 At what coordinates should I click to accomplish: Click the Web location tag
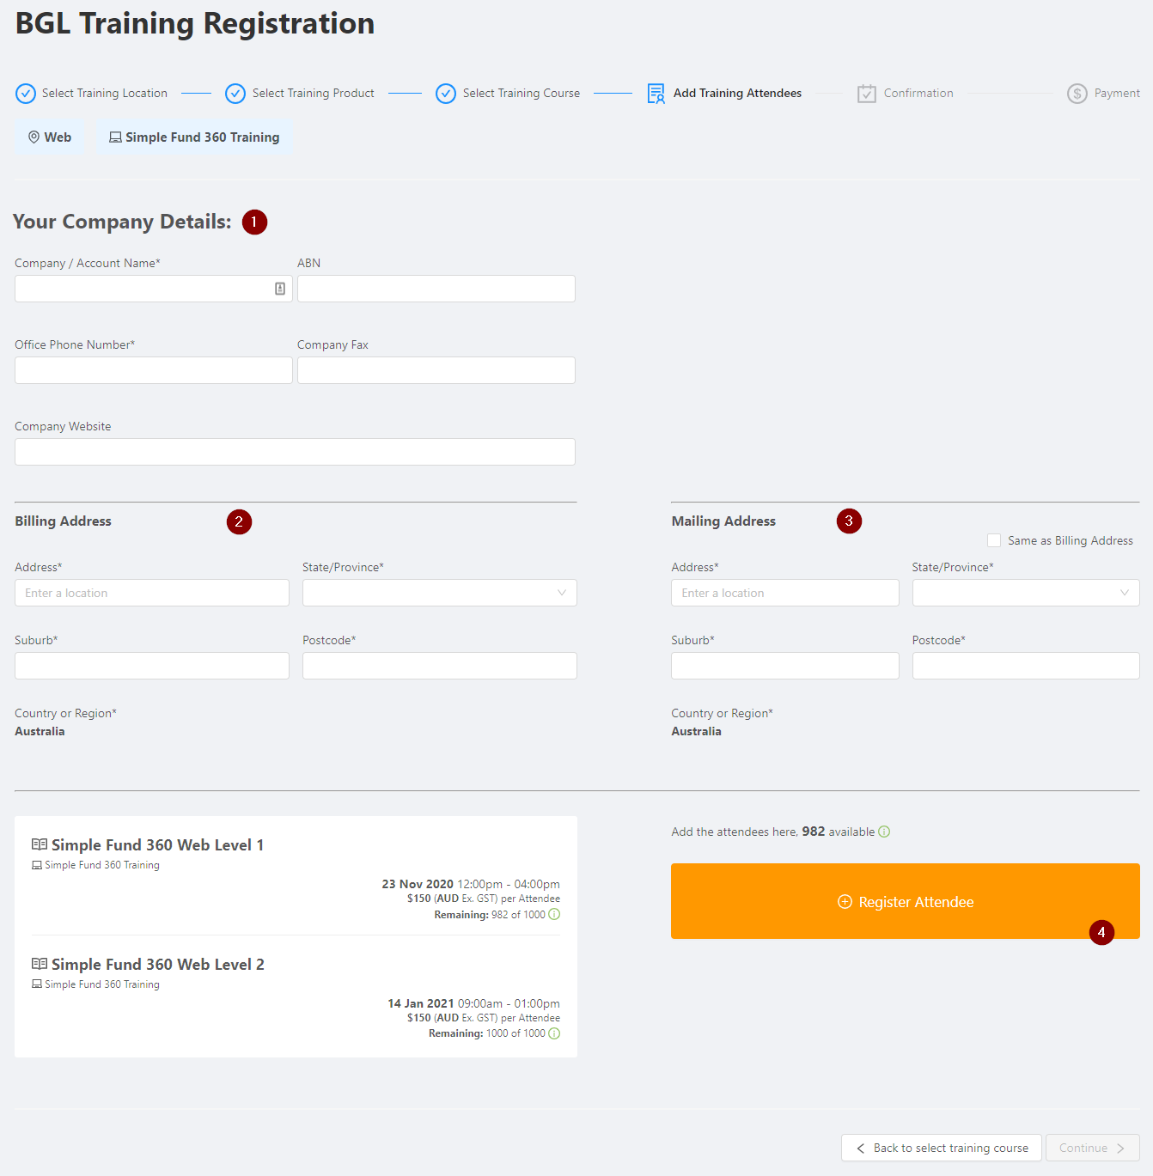[x=49, y=137]
